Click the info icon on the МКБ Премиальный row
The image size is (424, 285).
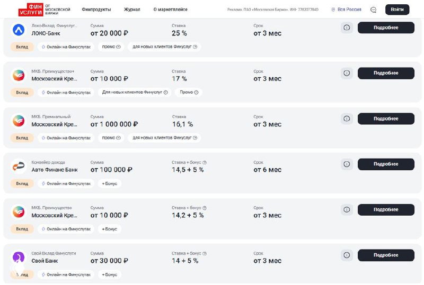pyautogui.click(x=347, y=118)
